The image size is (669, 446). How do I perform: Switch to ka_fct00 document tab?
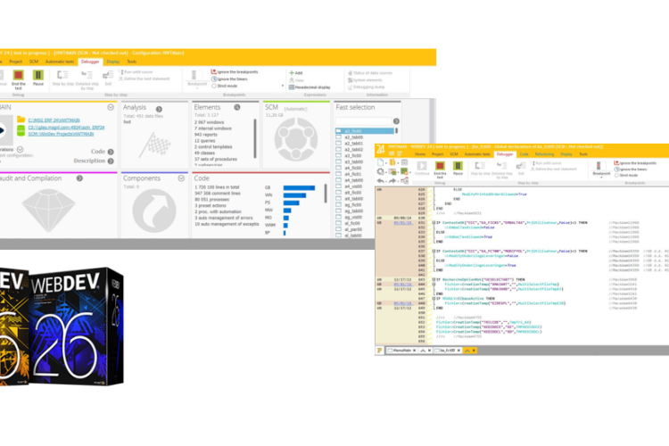pyautogui.click(x=448, y=351)
